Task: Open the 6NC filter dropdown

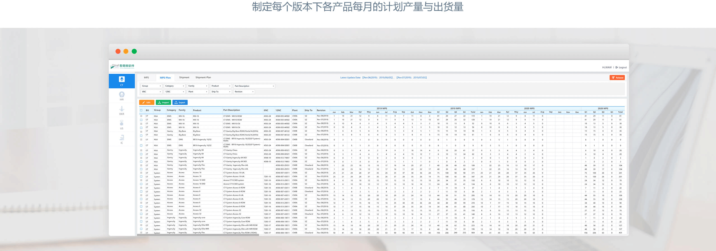Action: tap(151, 91)
